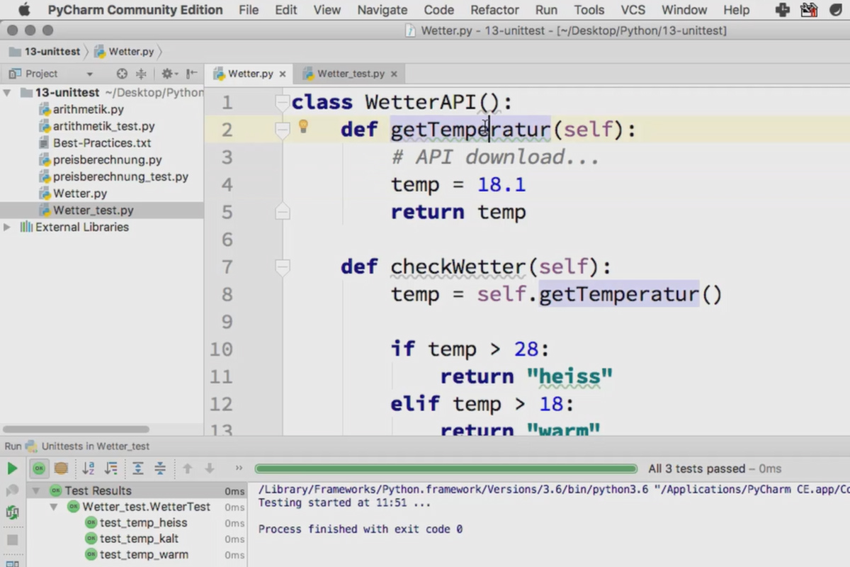The width and height of the screenshot is (850, 567).
Task: Toggle the show ignored tests button
Action: point(61,468)
